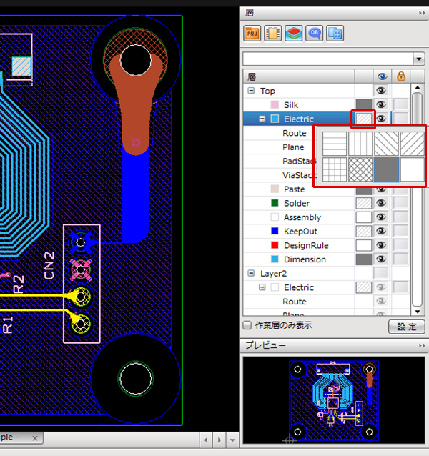
Task: Hide the Dimension layer
Action: click(381, 259)
